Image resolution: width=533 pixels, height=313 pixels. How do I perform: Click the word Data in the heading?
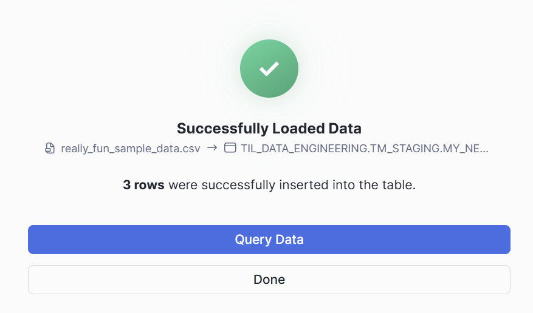345,129
